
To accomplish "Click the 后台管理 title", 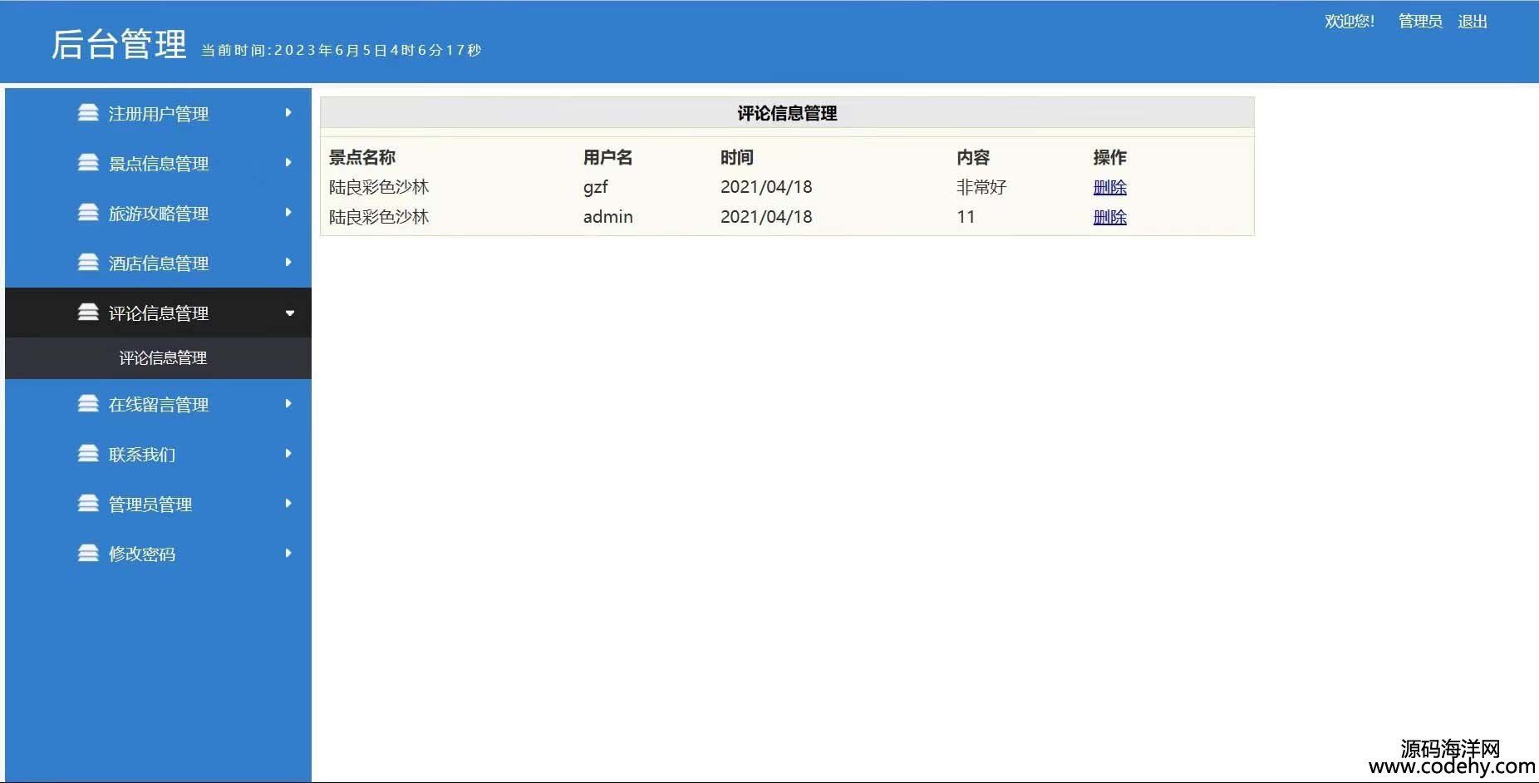I will click(x=119, y=44).
